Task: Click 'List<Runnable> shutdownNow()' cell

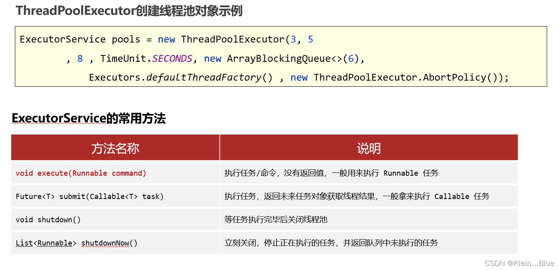Action: tap(115, 243)
